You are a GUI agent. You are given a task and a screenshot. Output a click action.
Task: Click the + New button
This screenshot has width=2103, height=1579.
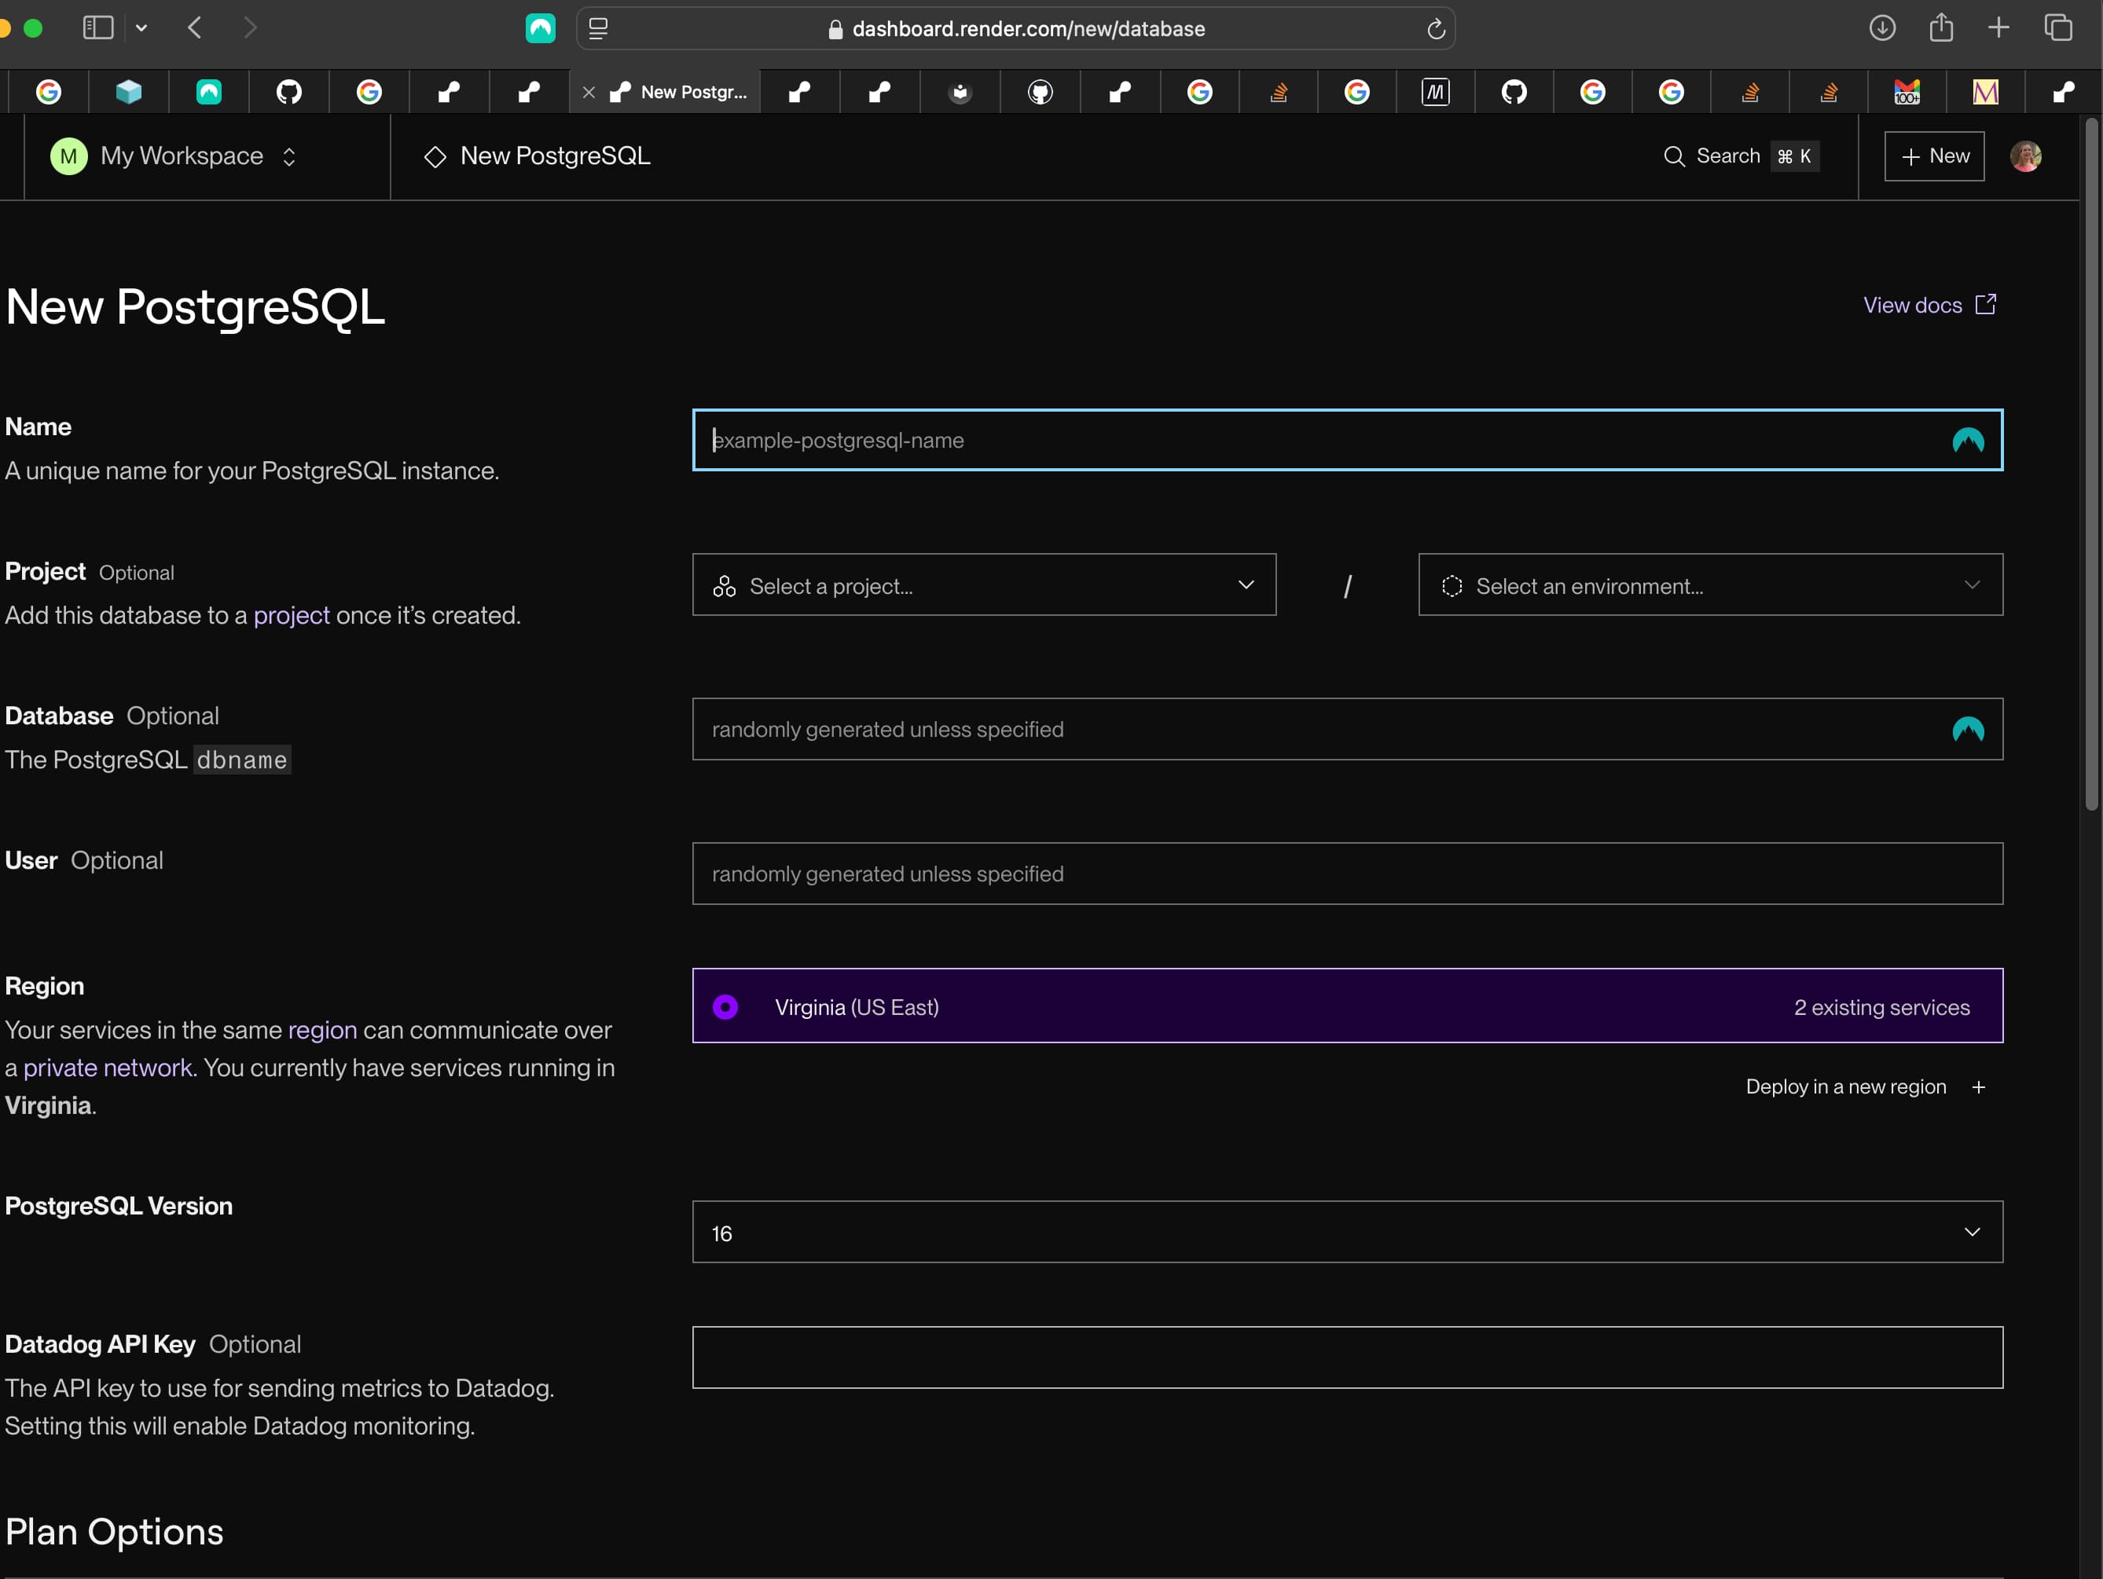pos(1934,156)
